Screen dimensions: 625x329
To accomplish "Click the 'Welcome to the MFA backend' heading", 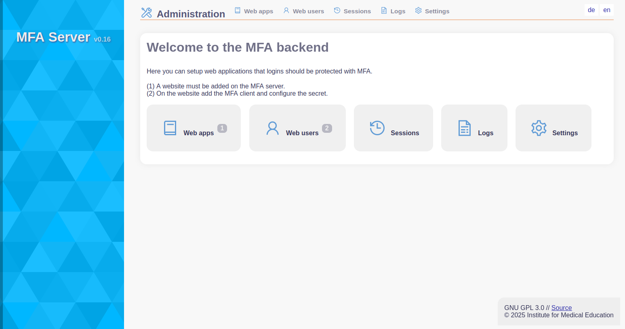I will (x=238, y=47).
